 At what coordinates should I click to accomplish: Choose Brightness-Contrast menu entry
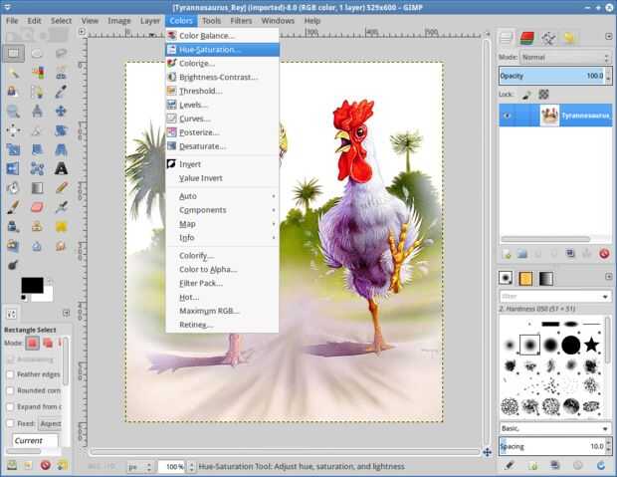point(222,78)
